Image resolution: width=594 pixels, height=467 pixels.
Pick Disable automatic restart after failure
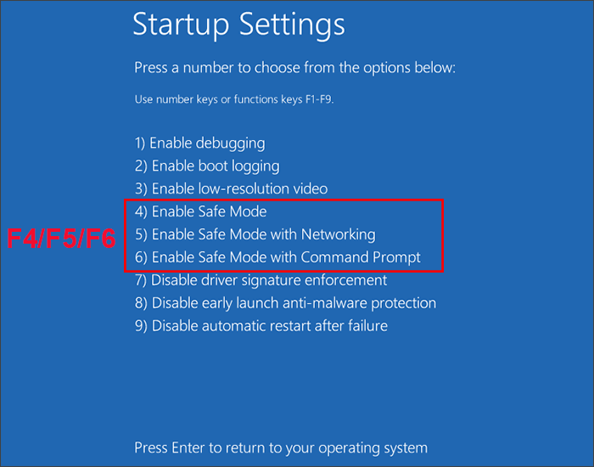pyautogui.click(x=261, y=325)
